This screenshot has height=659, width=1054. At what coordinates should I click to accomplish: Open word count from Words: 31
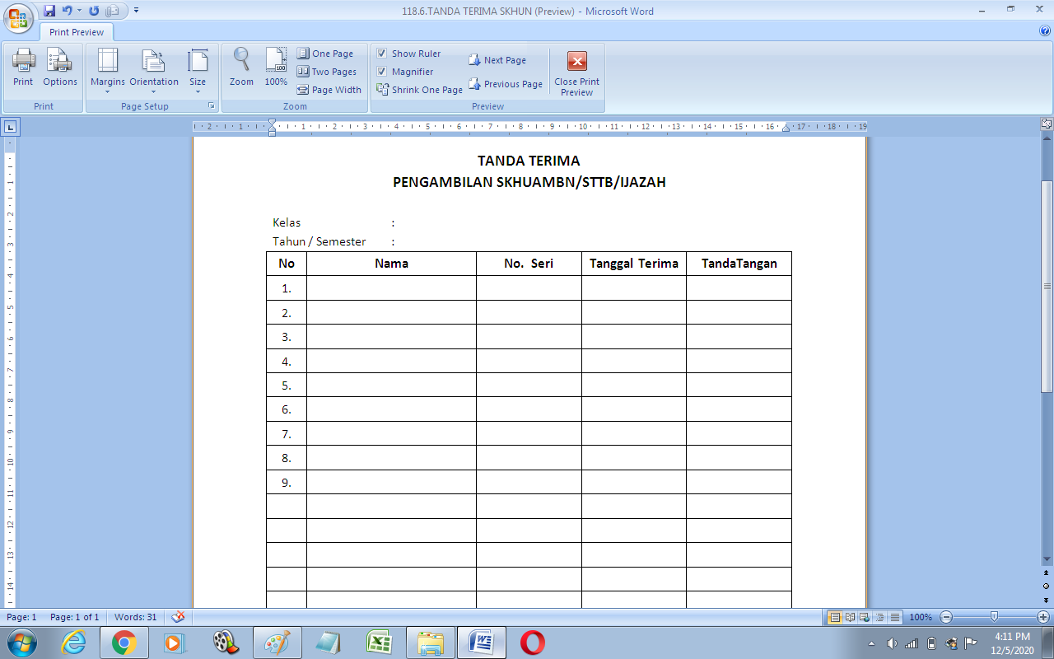point(135,617)
